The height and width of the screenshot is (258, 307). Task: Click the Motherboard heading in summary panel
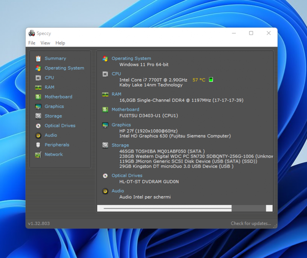point(125,109)
